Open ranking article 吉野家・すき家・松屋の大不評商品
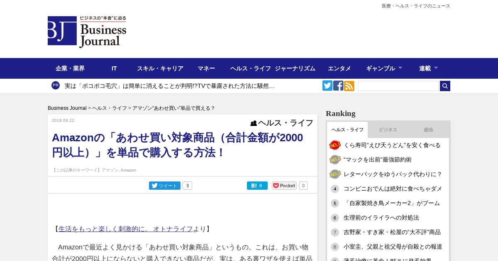Screen dimensions: 498x261 392,232
